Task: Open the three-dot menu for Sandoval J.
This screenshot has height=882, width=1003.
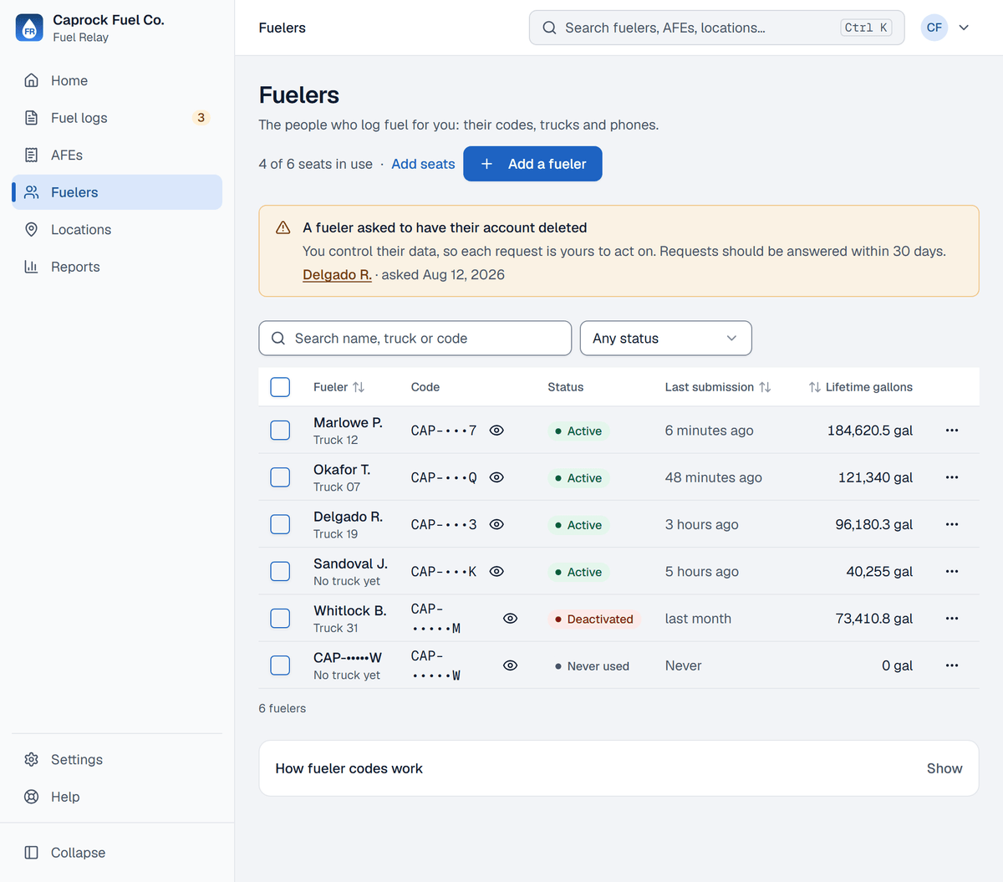Action: coord(952,572)
